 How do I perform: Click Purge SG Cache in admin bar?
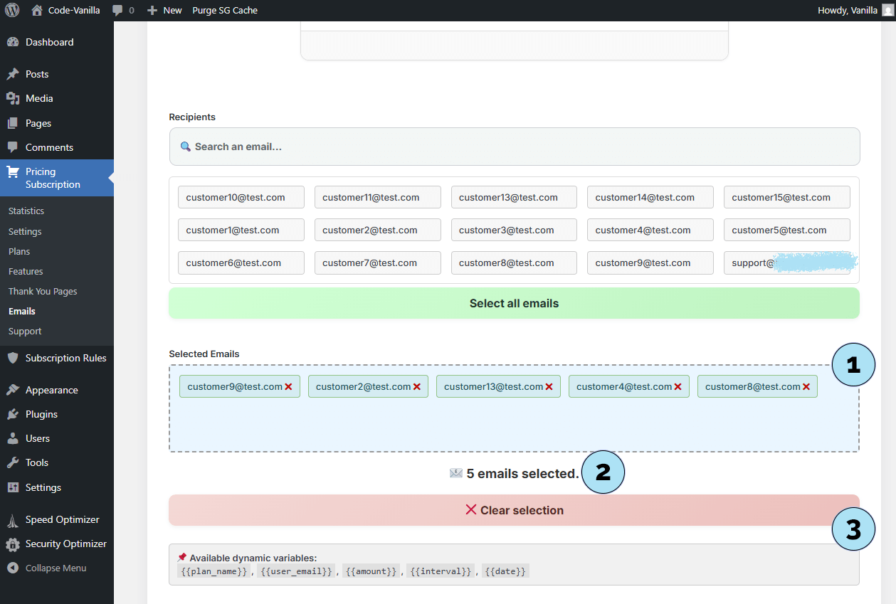225,11
